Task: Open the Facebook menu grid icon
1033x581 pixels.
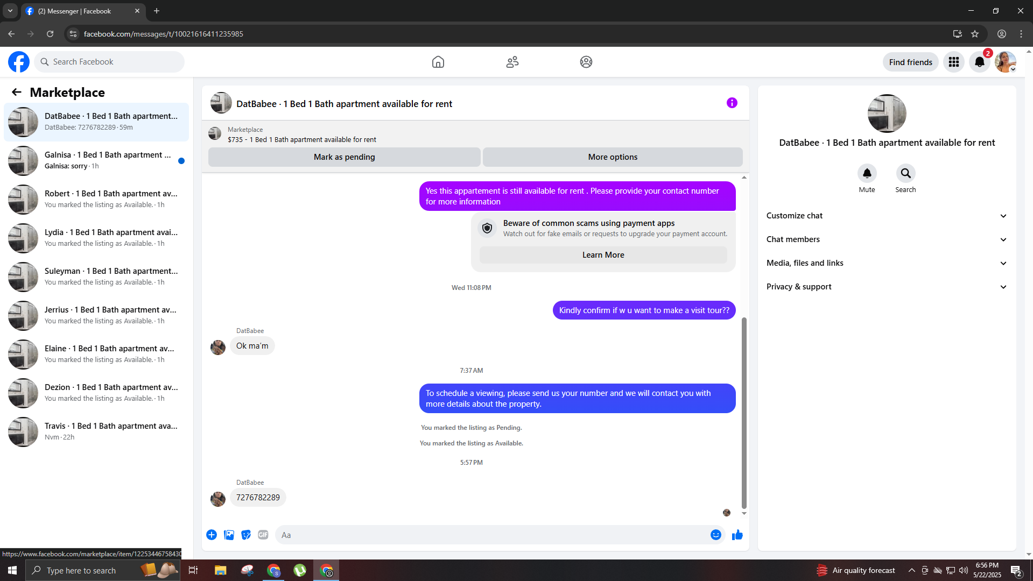Action: tap(954, 62)
